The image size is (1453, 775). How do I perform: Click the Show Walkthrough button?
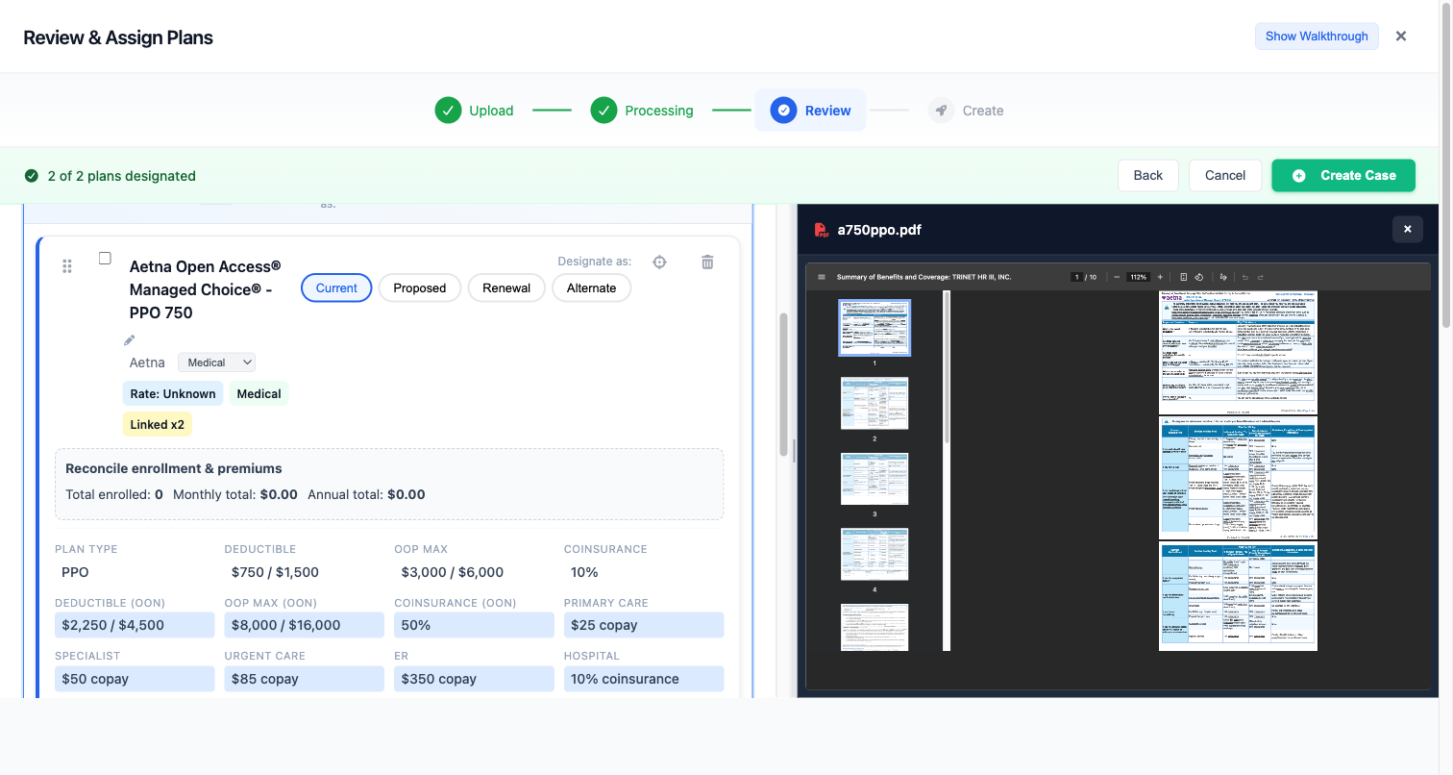(x=1316, y=37)
